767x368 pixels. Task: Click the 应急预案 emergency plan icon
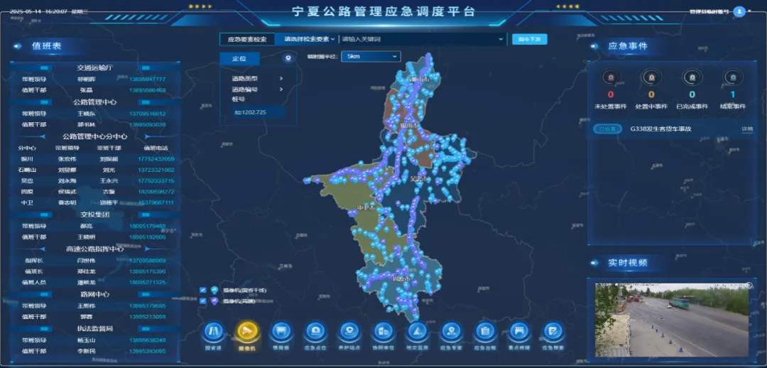click(x=553, y=332)
